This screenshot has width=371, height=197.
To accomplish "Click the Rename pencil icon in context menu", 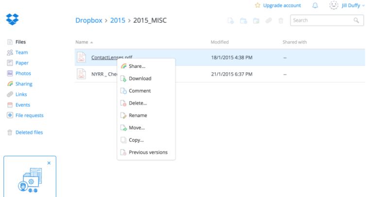I will tap(123, 115).
